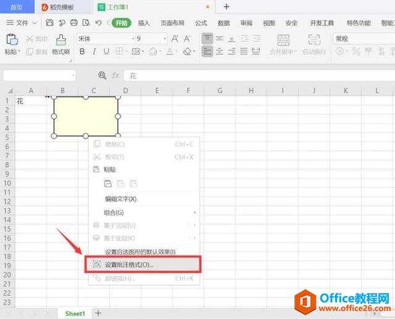The width and height of the screenshot is (395, 319).
Task: Toggle Underline formatting
Action: coord(106,52)
